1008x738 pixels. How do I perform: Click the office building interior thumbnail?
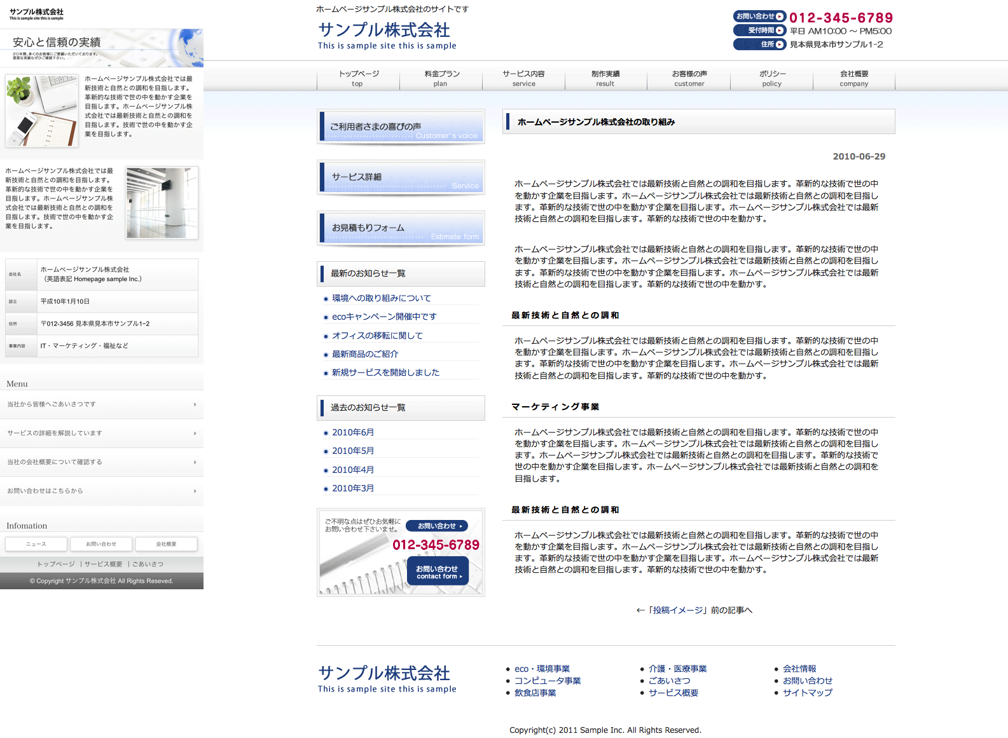pos(162,203)
